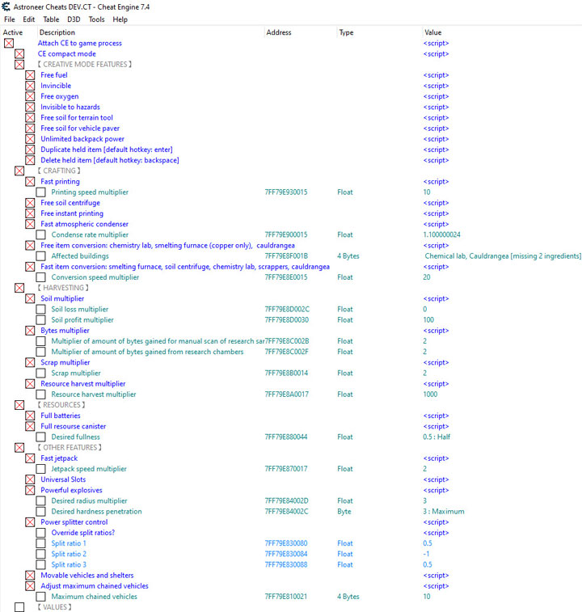
Task: Open the Tools menu
Action: (96, 19)
